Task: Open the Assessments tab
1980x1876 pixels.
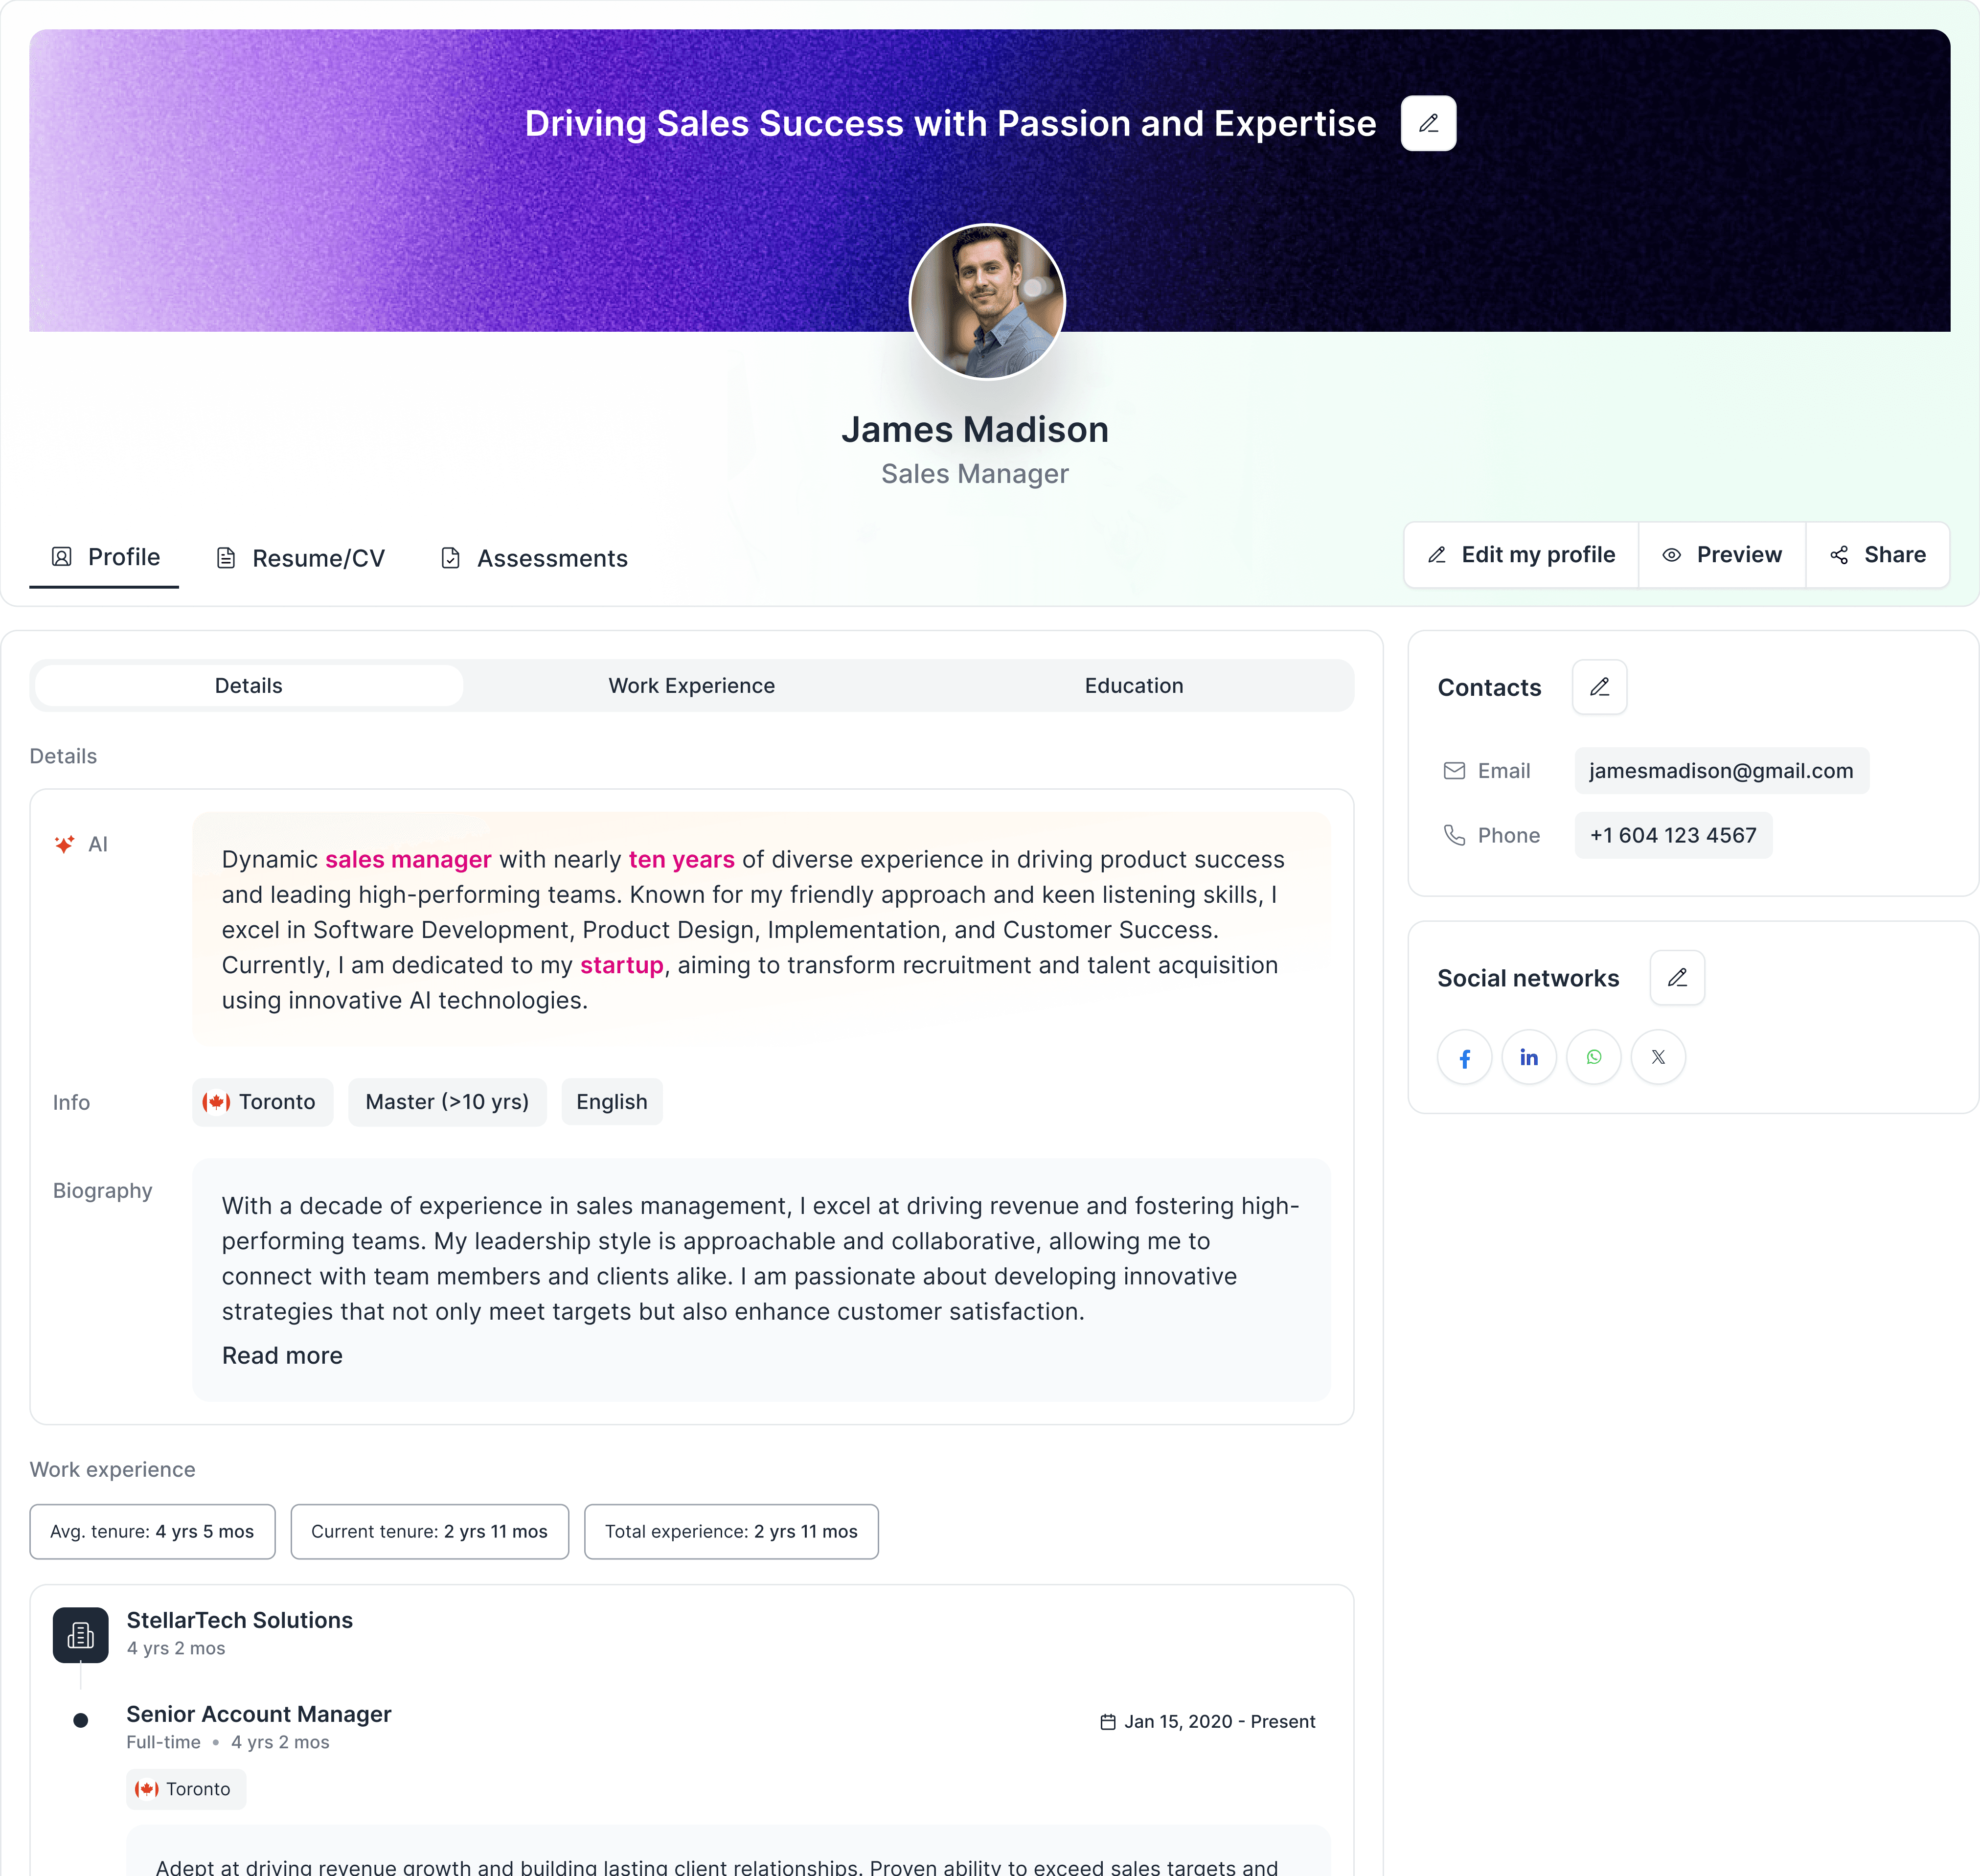Action: (533, 558)
